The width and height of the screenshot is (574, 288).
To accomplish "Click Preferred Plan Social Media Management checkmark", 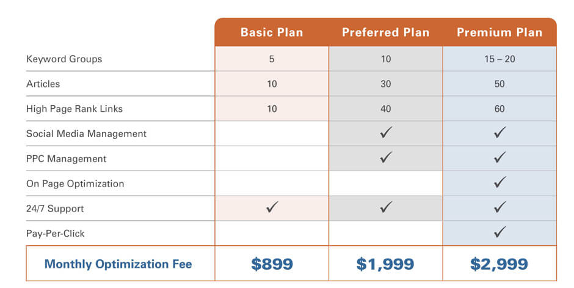I will point(386,132).
